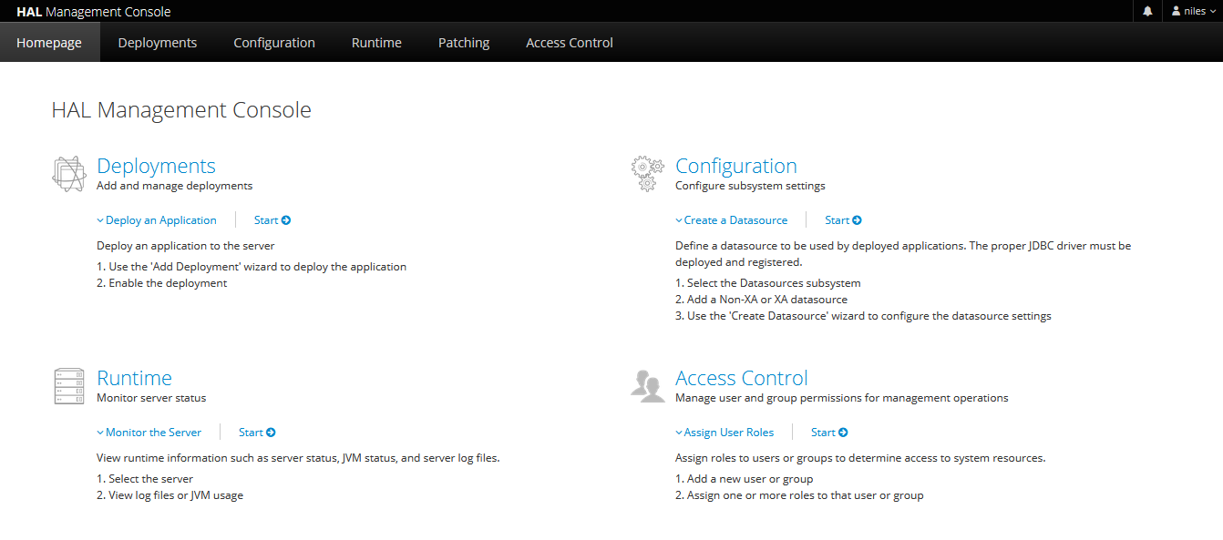Switch to the Patching tab
Image resolution: width=1223 pixels, height=540 pixels.
(x=464, y=43)
